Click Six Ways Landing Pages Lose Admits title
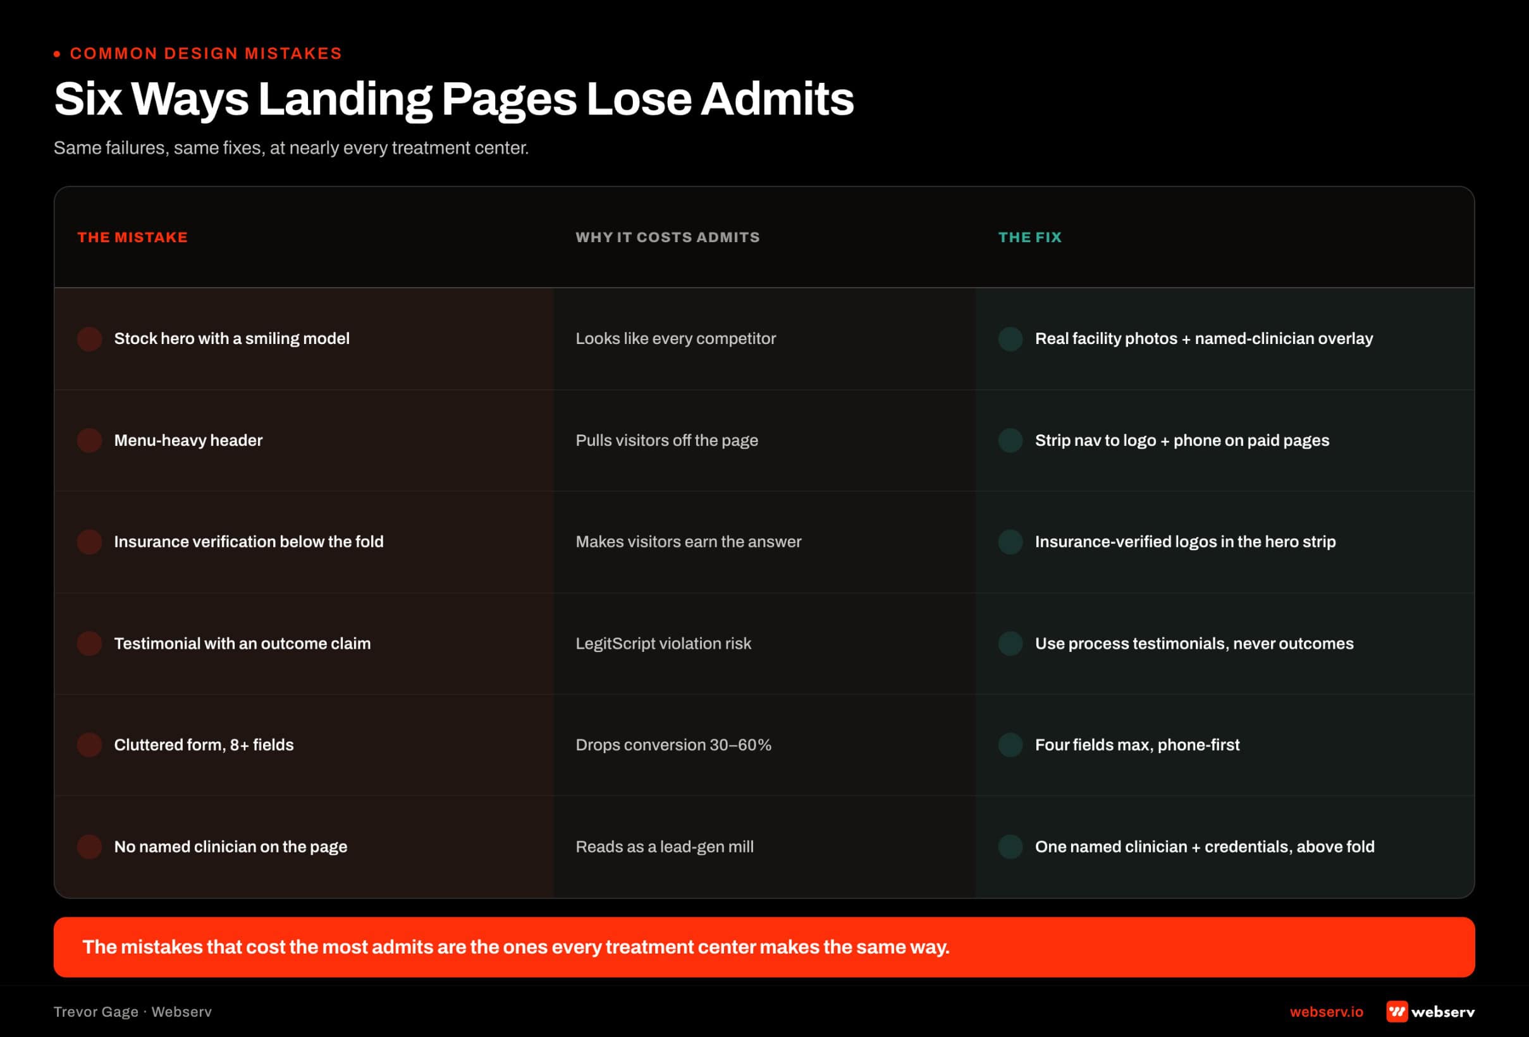The height and width of the screenshot is (1037, 1529). 454,99
